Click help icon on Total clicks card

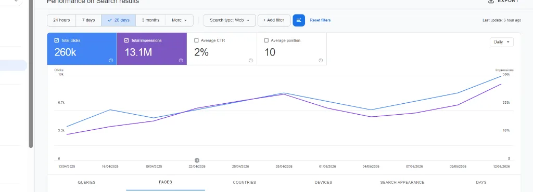[x=111, y=61]
